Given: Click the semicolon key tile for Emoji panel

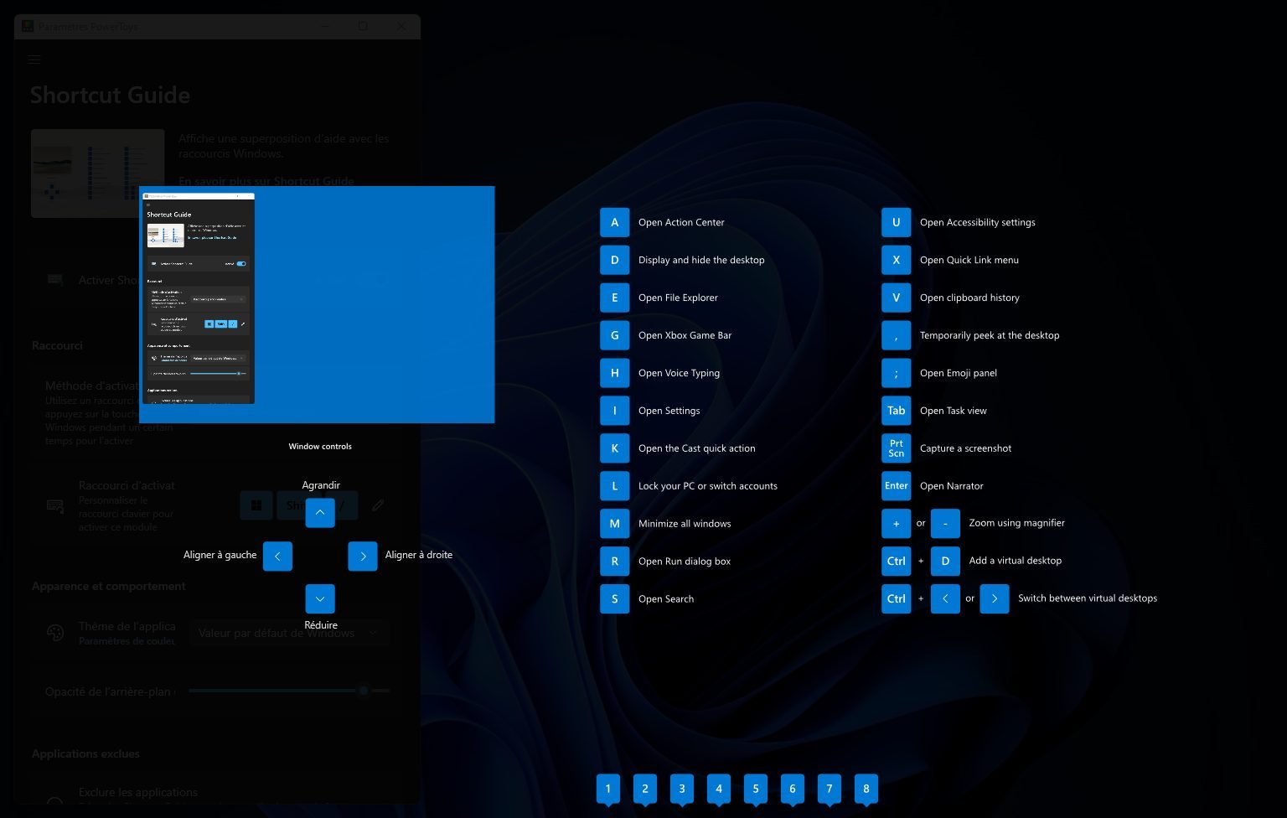Looking at the screenshot, I should [896, 373].
